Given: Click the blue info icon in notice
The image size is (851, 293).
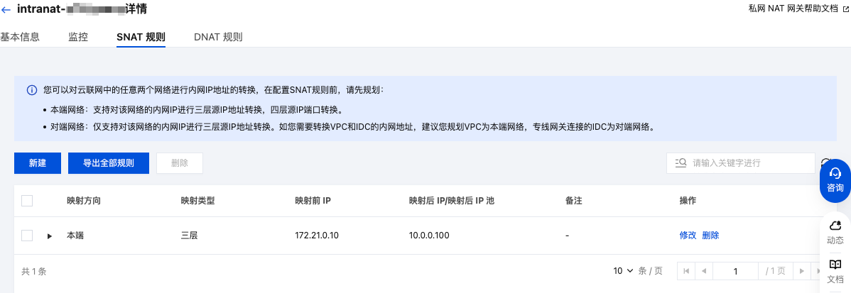Looking at the screenshot, I should pos(32,91).
